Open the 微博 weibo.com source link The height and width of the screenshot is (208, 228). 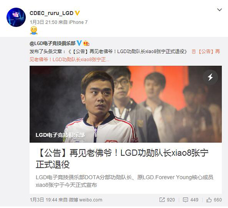click(x=85, y=200)
